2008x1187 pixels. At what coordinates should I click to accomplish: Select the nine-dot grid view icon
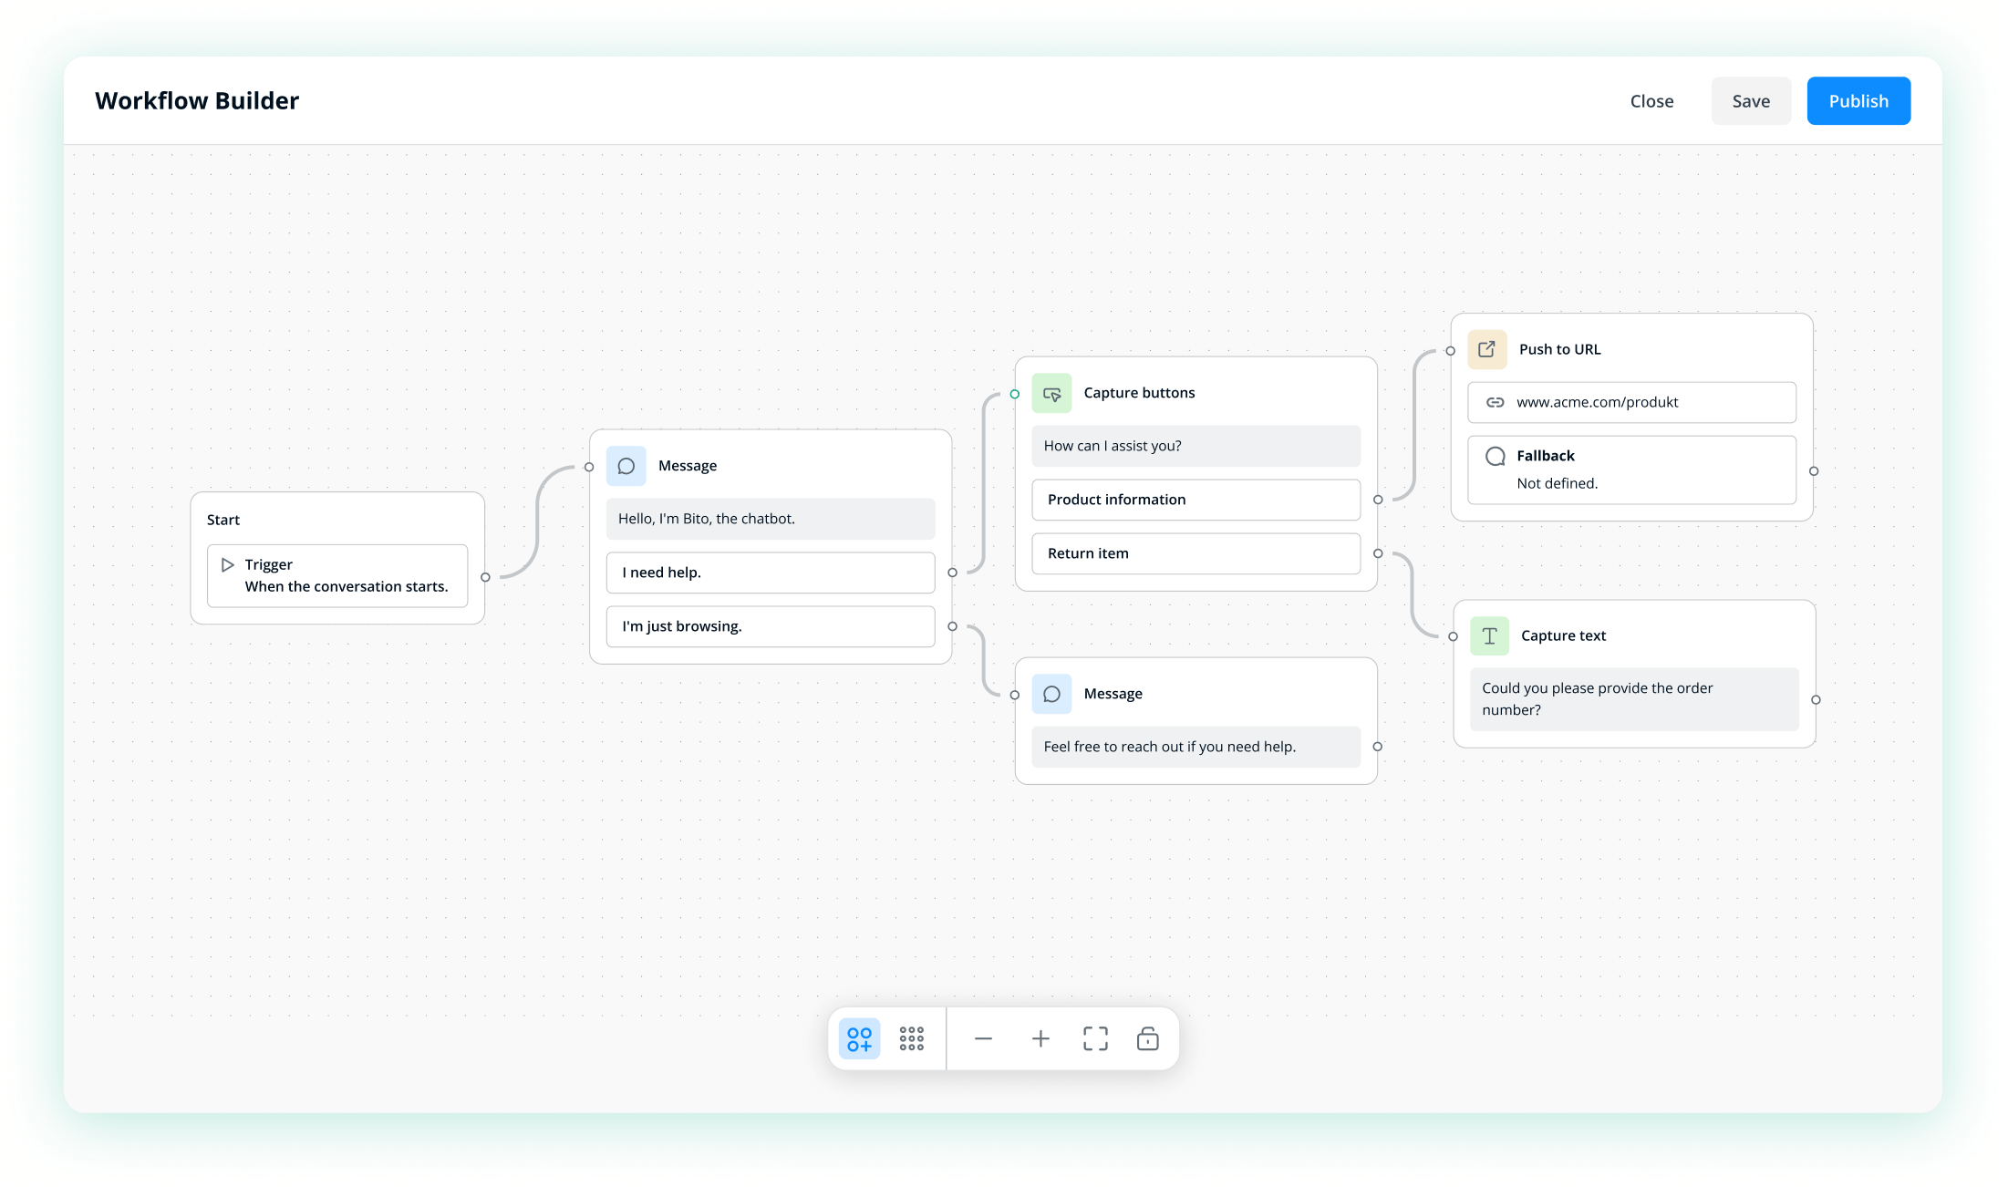click(x=911, y=1038)
